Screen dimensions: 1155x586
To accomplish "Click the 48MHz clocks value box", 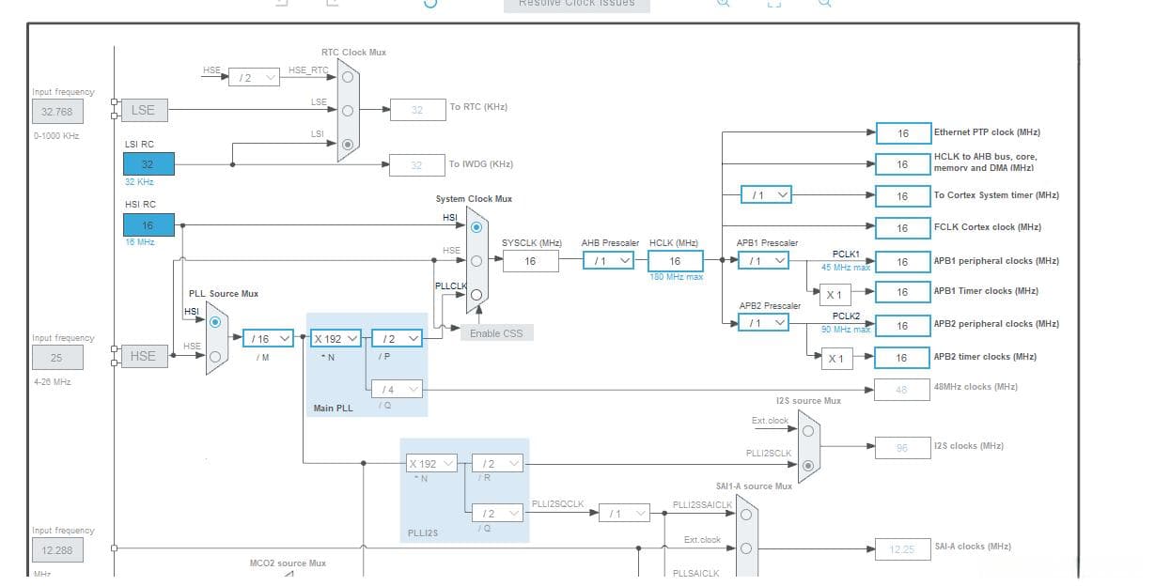I will coord(902,390).
